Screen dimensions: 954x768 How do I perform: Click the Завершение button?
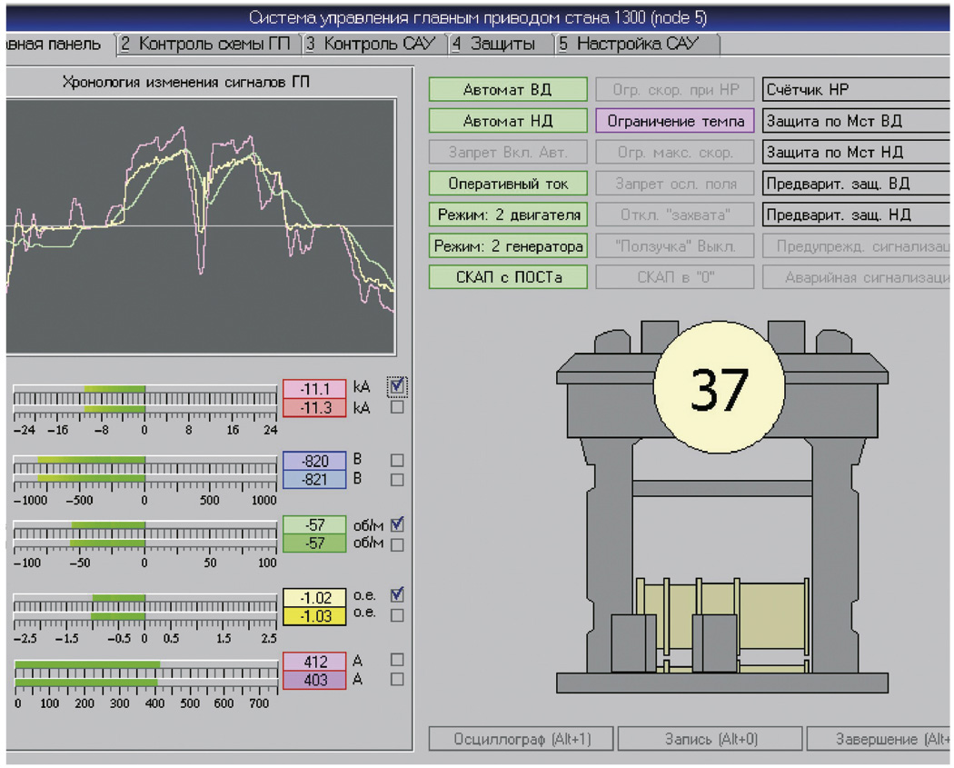[x=879, y=739]
